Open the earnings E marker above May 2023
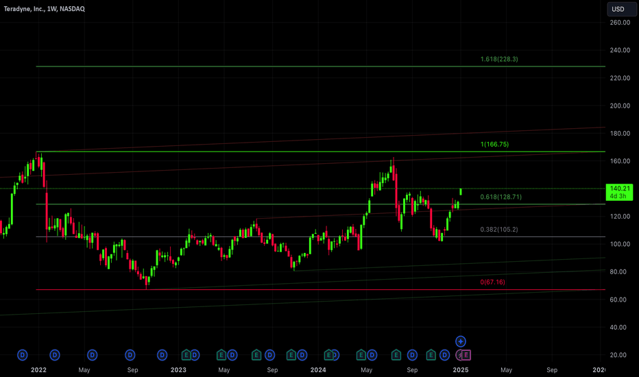Screen dimensions: 639x377 tap(221, 355)
